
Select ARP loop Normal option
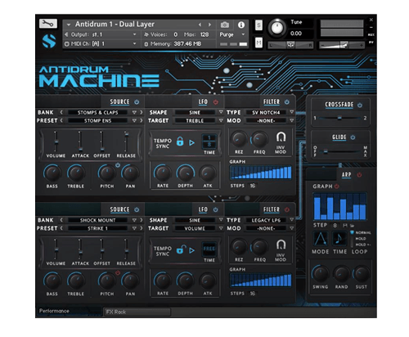361,232
